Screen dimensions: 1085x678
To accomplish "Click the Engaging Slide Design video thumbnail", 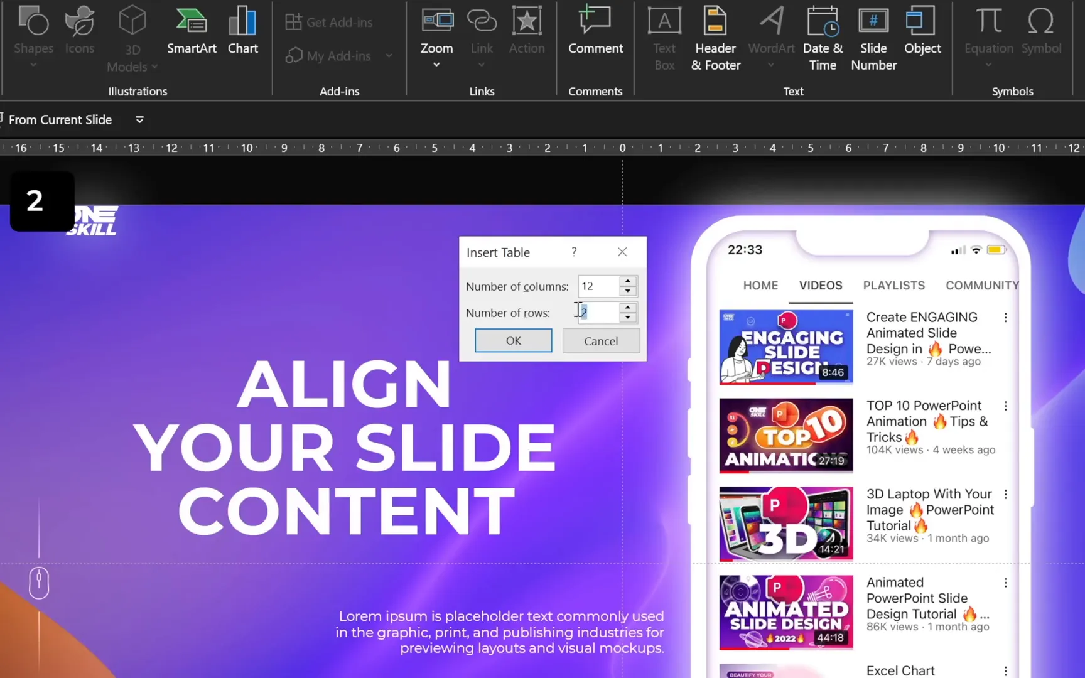I will click(x=786, y=347).
